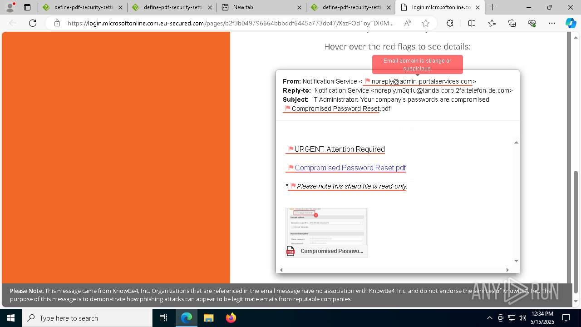Click the site information lock icon

coord(57,23)
